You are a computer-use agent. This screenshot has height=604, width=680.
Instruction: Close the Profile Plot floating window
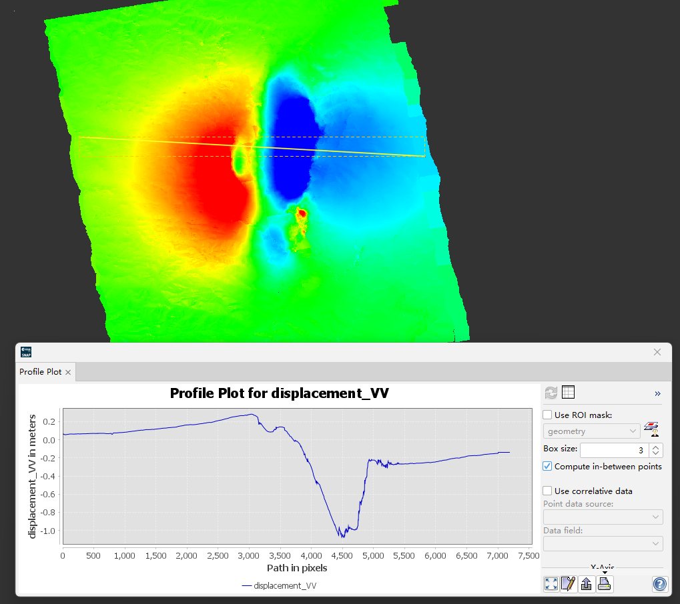click(x=657, y=352)
